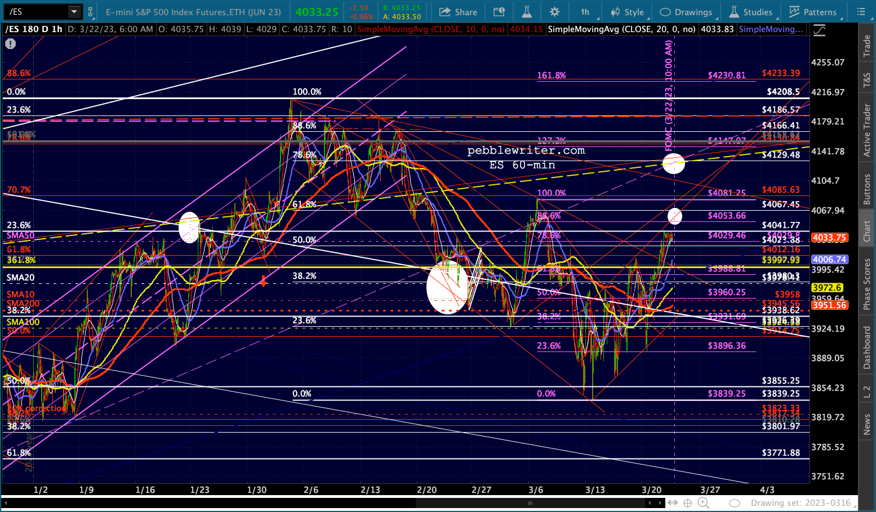
Task: Click the SimpleMovingAvg (CLOSE, 20, 0, no) study label
Action: [x=622, y=29]
